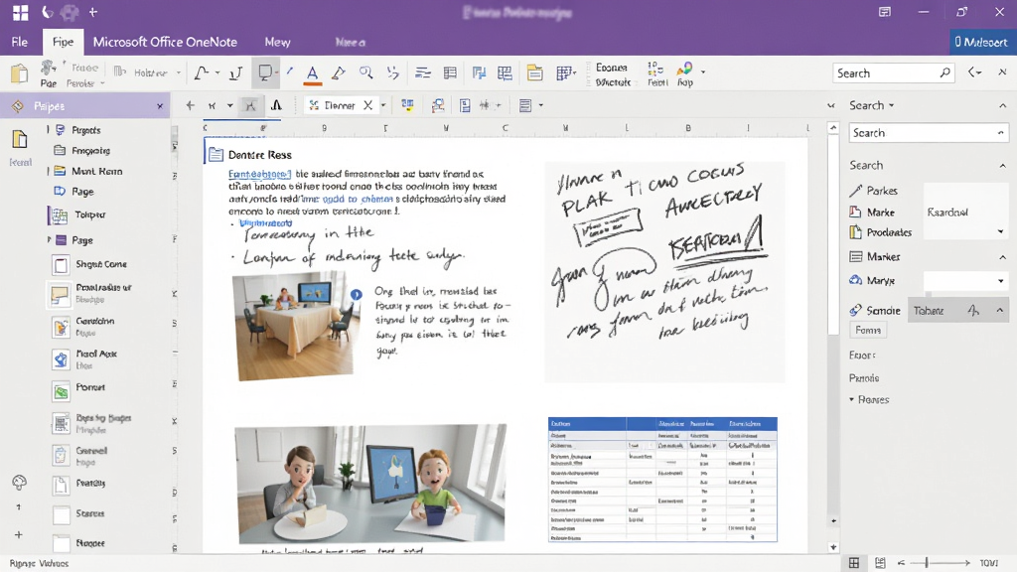Screen dimensions: 1017x572
Task: Expand the Search dropdown heading in right pane
Action: (x=872, y=105)
